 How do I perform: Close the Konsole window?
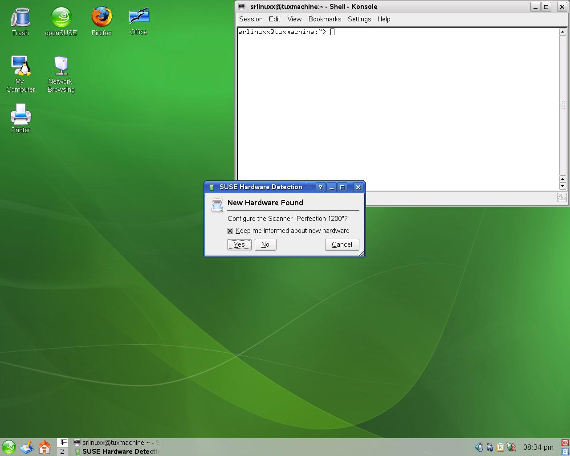coord(562,7)
